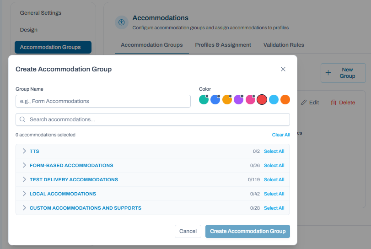This screenshot has width=371, height=249.
Task: Click the magnifier icon in search field
Action: pyautogui.click(x=22, y=119)
